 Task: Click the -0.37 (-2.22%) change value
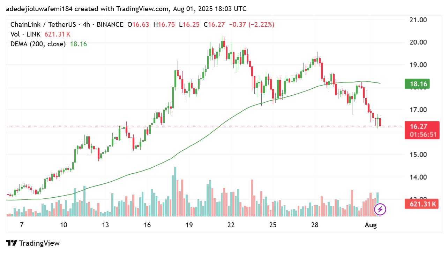point(252,24)
